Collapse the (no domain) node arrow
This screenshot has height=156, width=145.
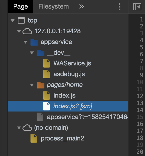[19, 128]
